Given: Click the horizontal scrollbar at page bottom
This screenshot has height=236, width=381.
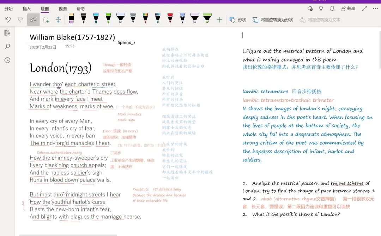Looking at the screenshot, I should pyautogui.click(x=68, y=235).
